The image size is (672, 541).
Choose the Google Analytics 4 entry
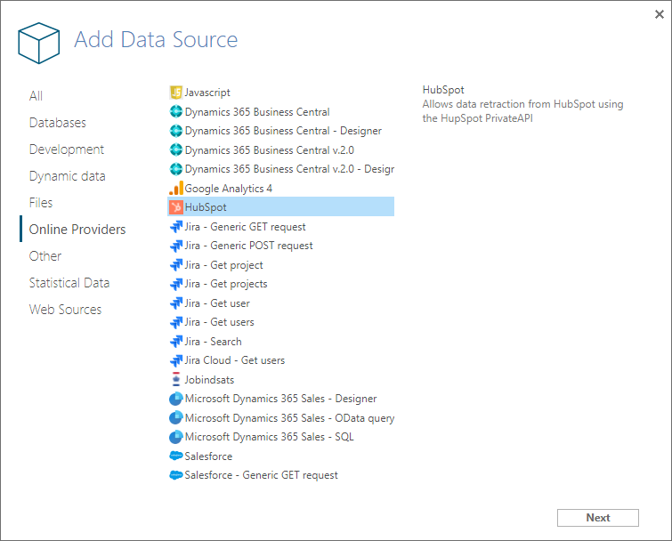280,189
